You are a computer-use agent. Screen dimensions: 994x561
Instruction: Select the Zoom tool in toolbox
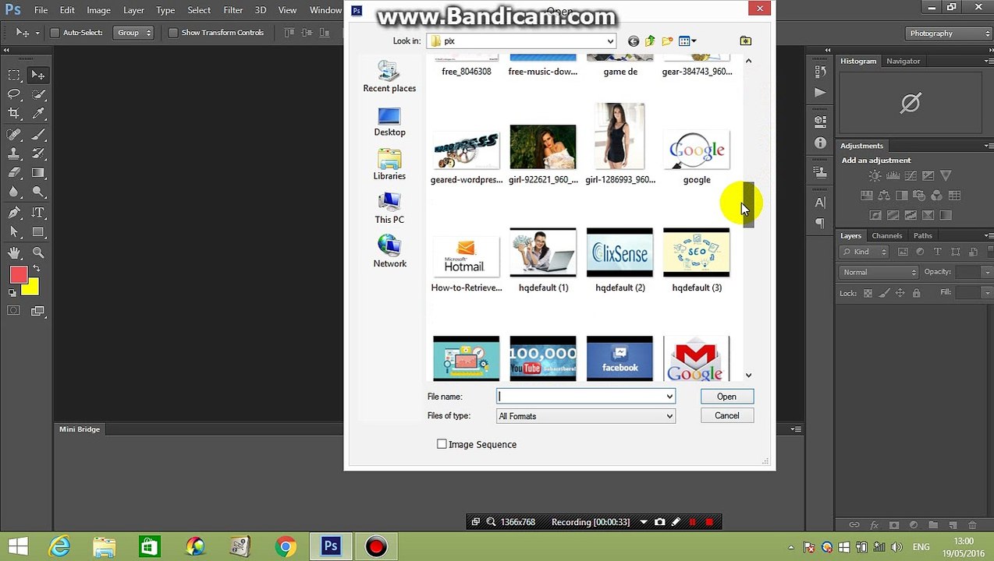tap(38, 252)
